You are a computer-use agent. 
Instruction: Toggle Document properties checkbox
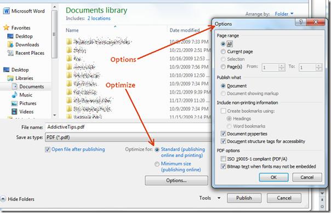tap(223, 134)
